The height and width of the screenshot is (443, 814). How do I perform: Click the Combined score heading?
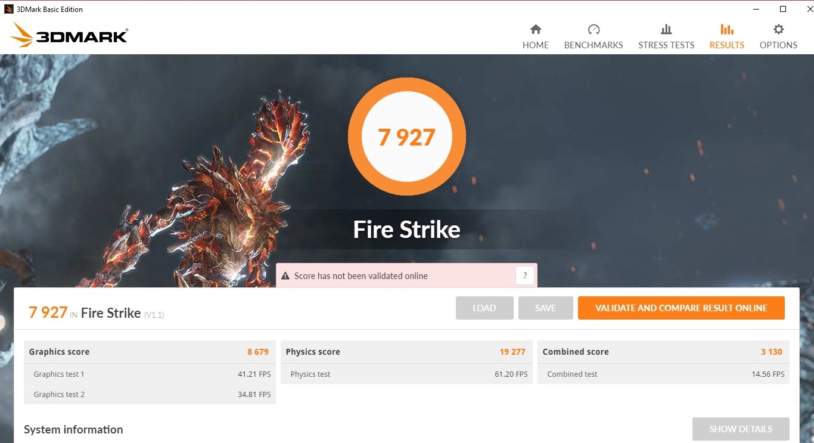pos(576,352)
